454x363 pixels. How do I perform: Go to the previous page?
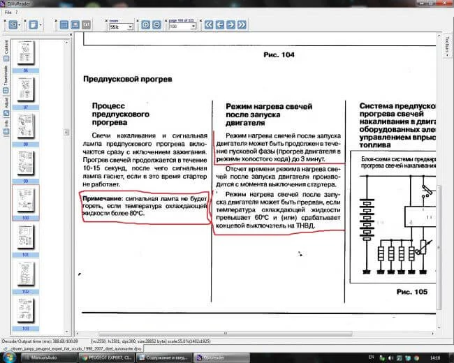click(219, 25)
